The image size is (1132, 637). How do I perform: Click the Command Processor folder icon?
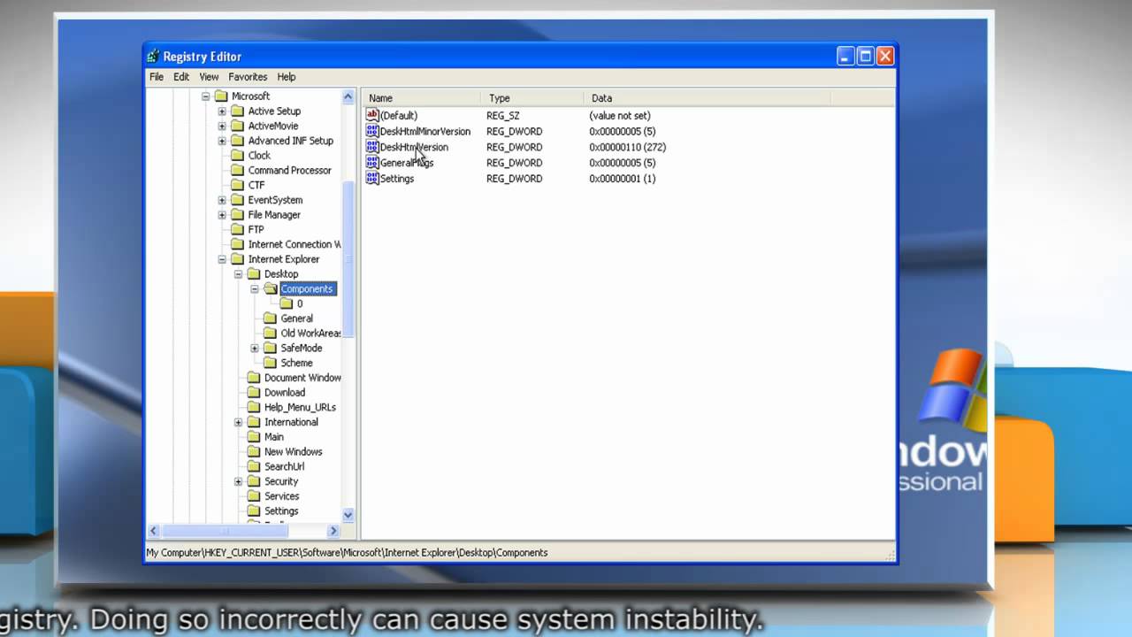click(237, 170)
